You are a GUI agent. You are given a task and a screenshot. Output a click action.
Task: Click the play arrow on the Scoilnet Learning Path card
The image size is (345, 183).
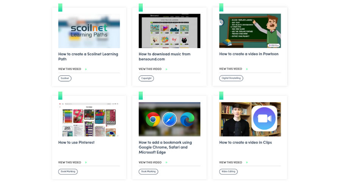click(x=86, y=69)
